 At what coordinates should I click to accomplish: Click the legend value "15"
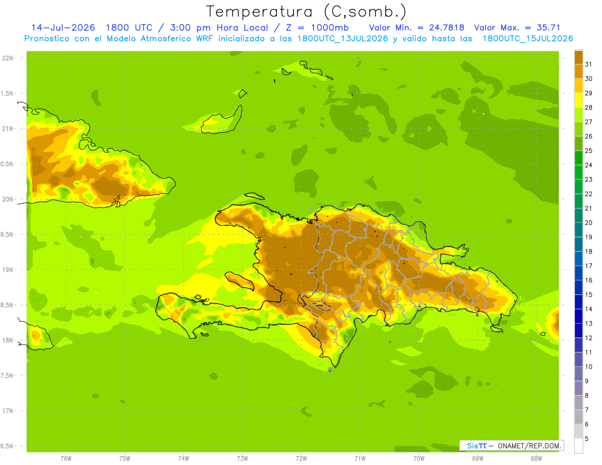click(x=589, y=294)
